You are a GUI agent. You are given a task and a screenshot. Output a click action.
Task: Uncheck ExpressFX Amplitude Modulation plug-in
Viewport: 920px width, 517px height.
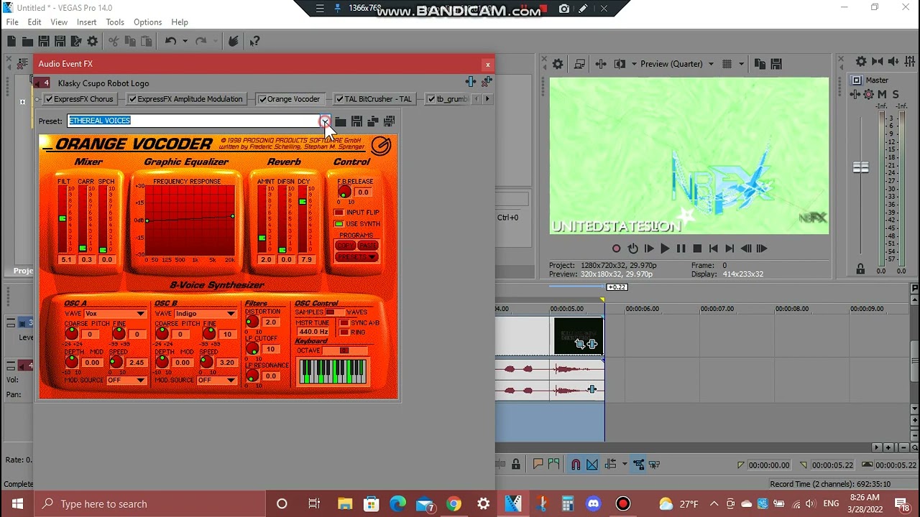point(132,99)
